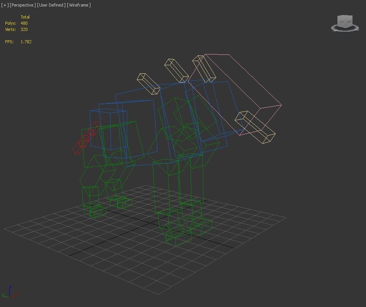Open the [Wireframe] display menu
The width and height of the screenshot is (366, 307).
coord(79,5)
